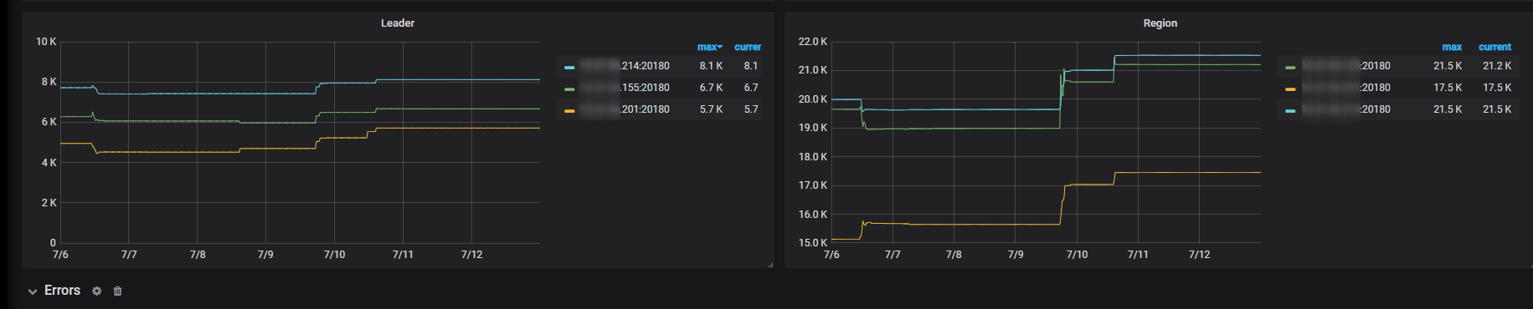Open the Errors row settings gear
This screenshot has height=309, width=1533.
click(x=97, y=291)
